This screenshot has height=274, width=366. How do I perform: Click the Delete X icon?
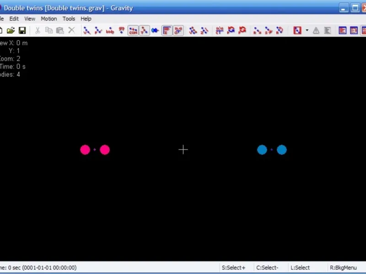point(72,30)
